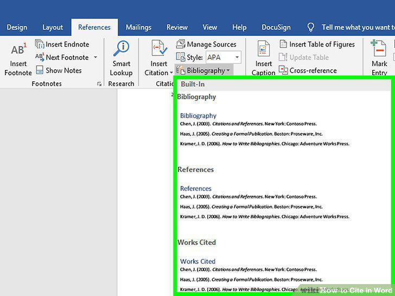Choose the built-in References preview
The image size is (395, 296).
coord(283,201)
